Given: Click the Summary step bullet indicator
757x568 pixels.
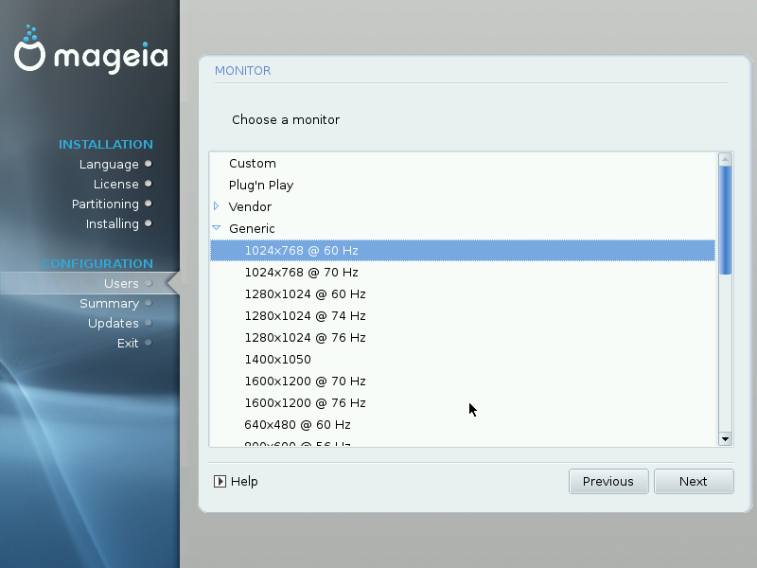Looking at the screenshot, I should pyautogui.click(x=149, y=303).
